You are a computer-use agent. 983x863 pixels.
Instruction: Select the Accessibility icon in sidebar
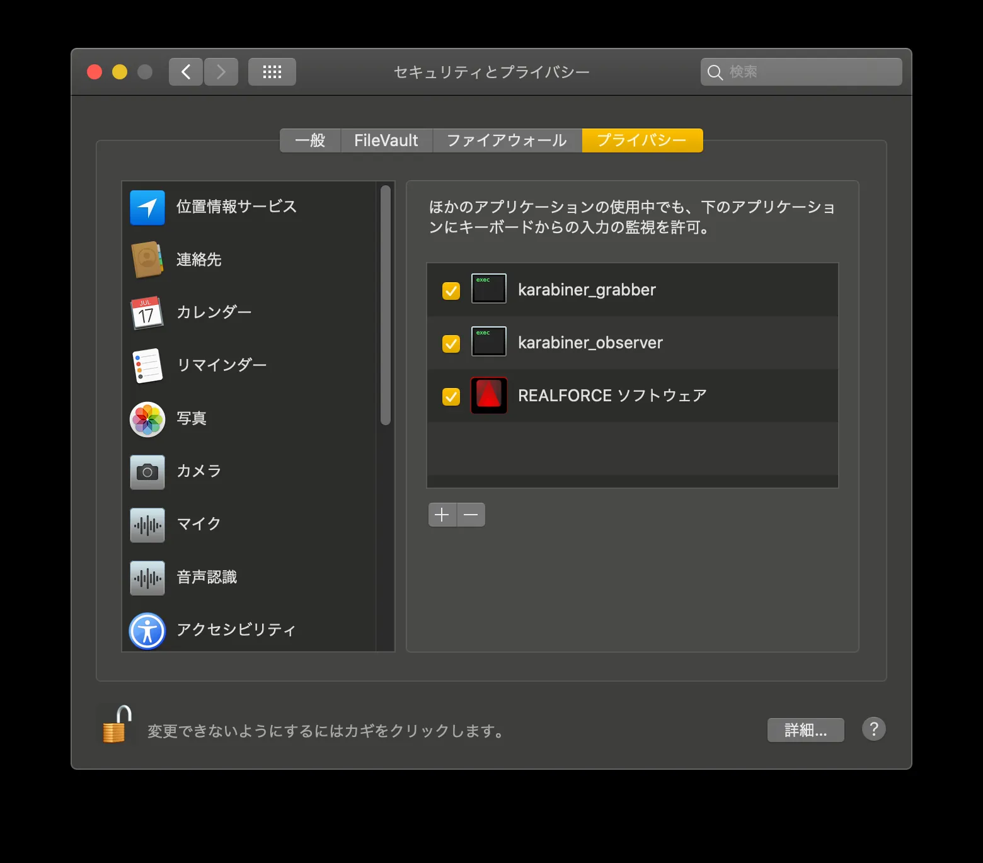[147, 631]
